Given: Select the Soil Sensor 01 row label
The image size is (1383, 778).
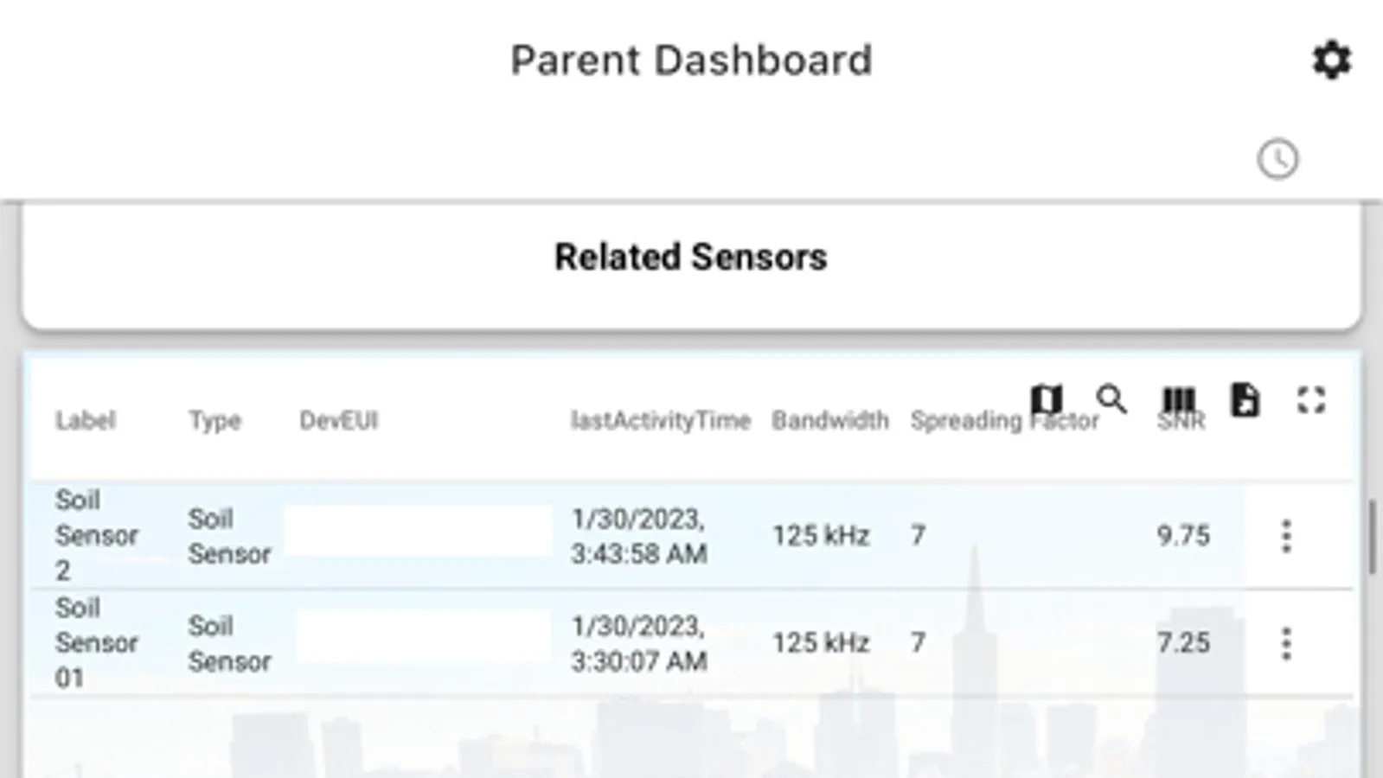Looking at the screenshot, I should [x=95, y=642].
